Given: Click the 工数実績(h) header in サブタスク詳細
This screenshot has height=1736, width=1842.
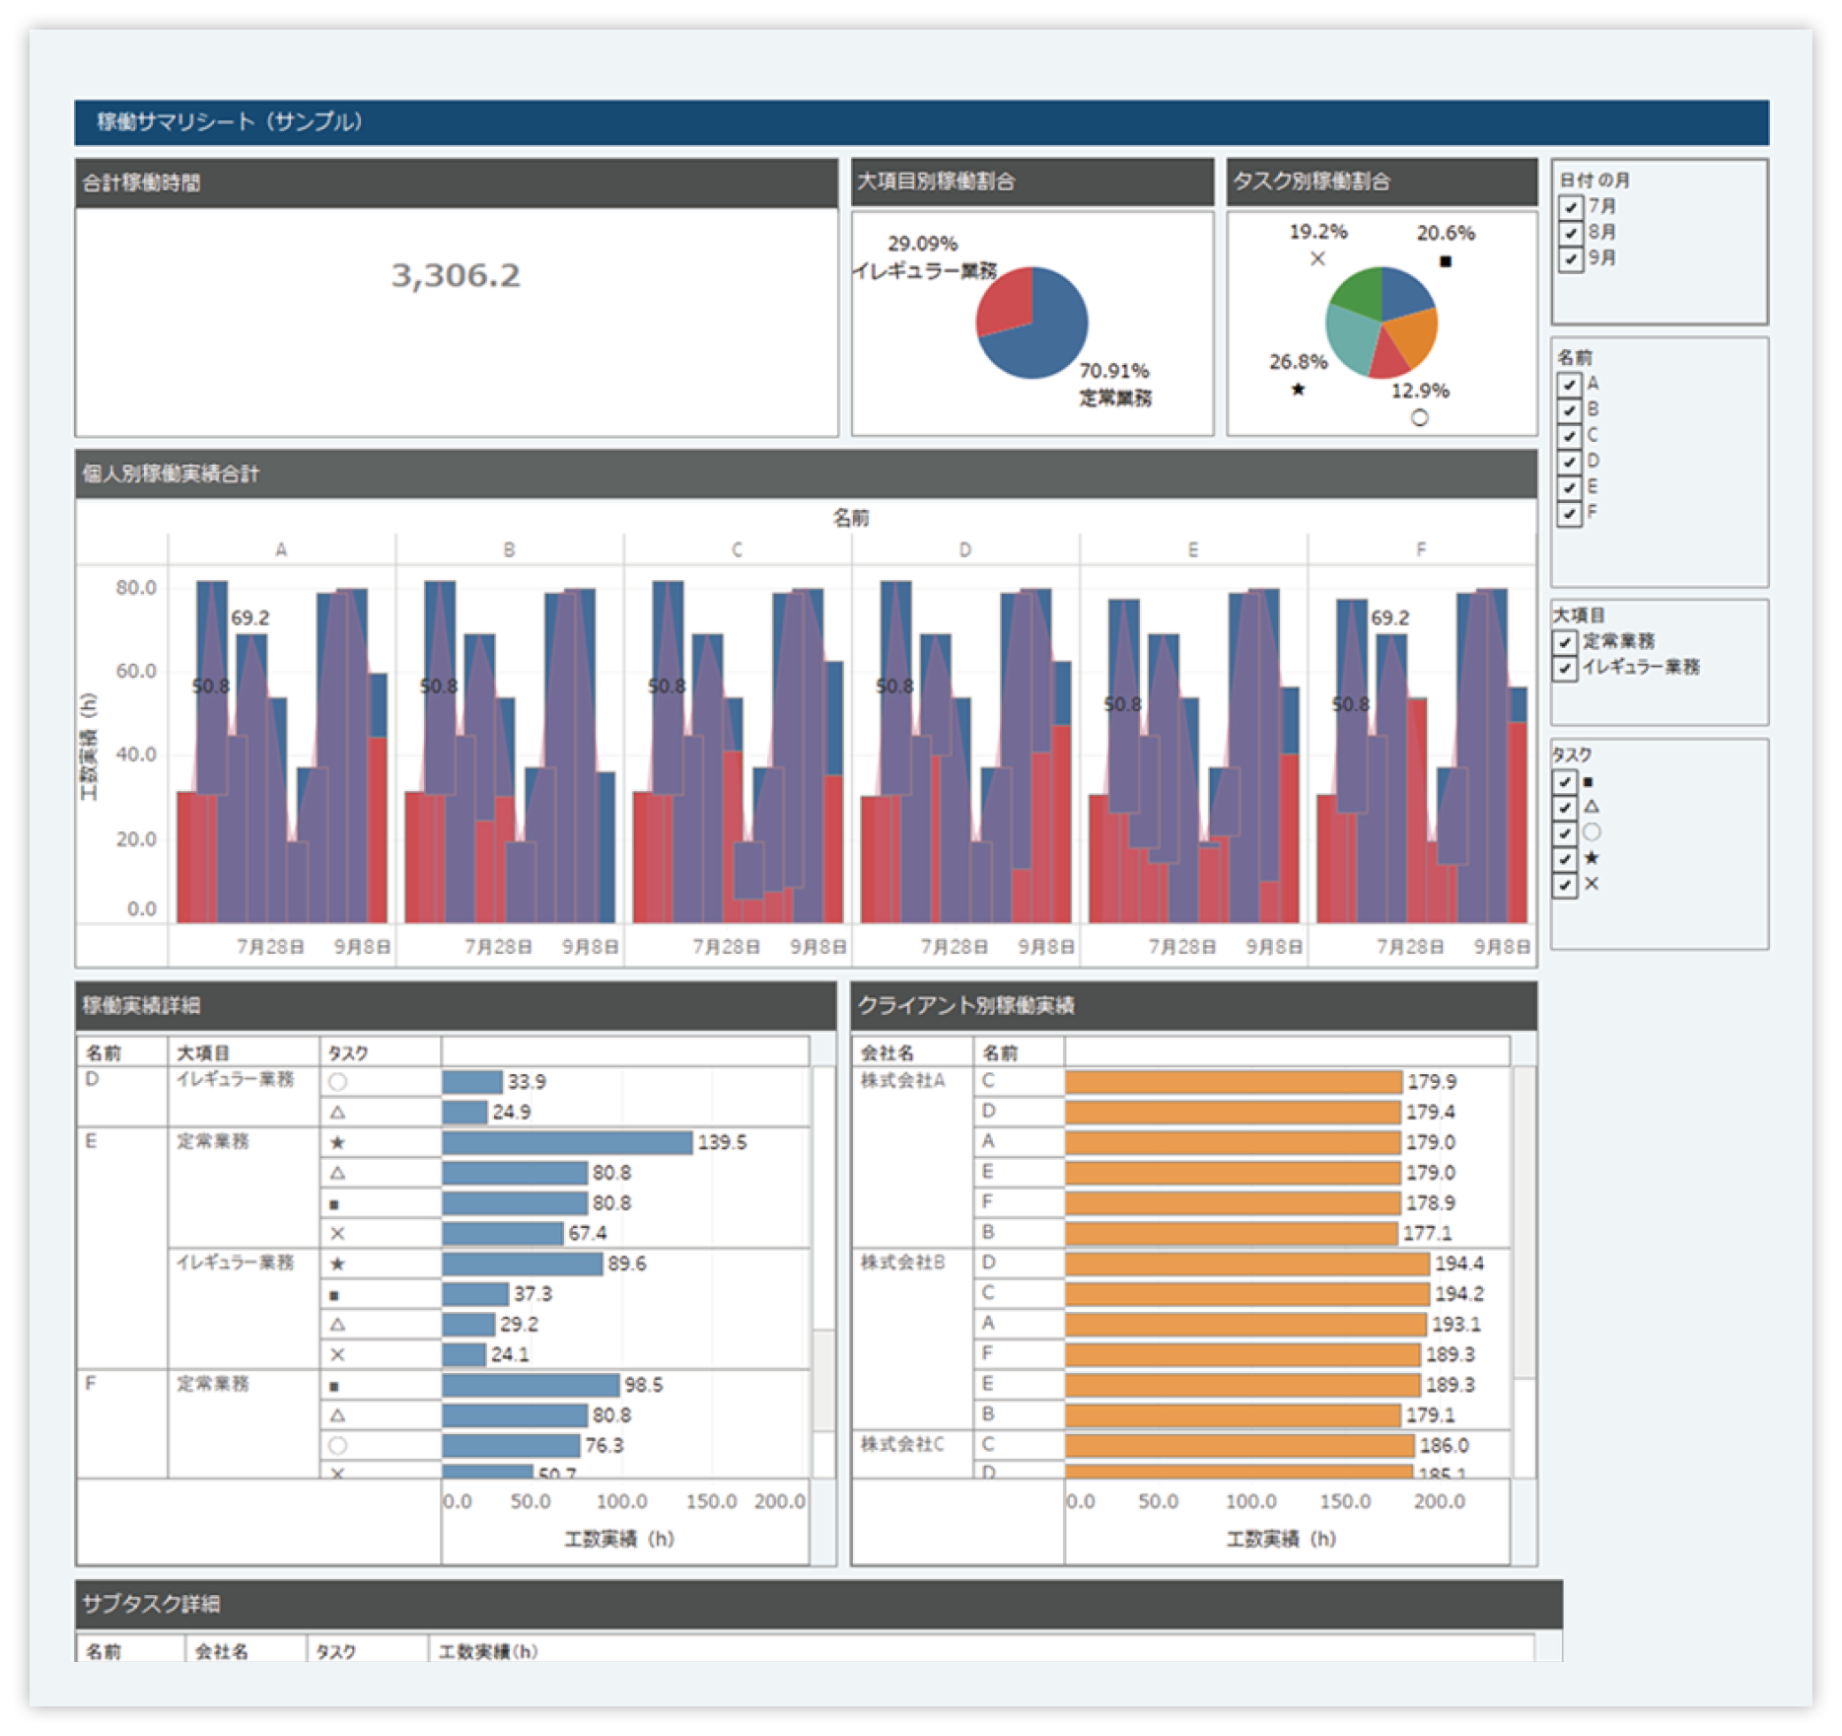Looking at the screenshot, I should (x=487, y=1652).
